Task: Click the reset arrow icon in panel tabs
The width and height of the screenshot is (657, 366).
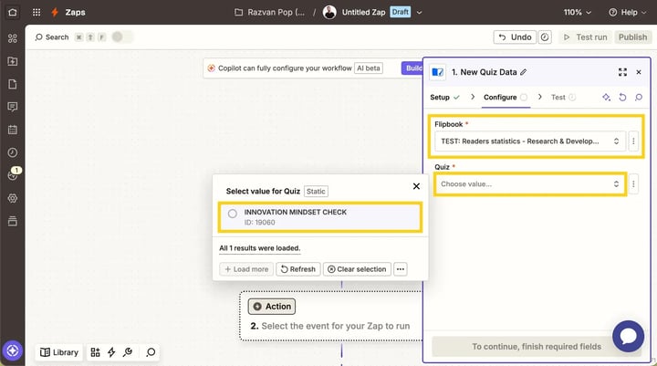Action: (x=622, y=98)
